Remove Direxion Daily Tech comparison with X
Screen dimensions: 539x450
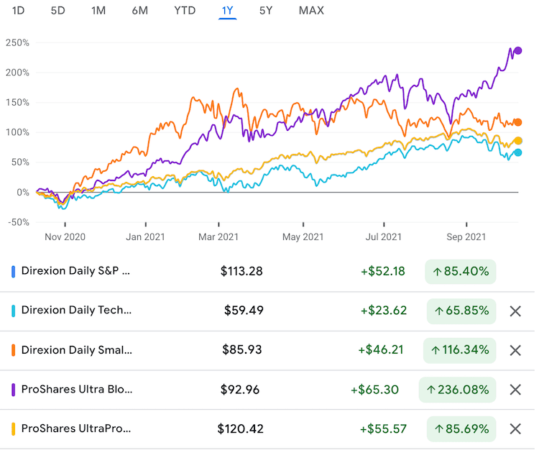click(x=515, y=311)
